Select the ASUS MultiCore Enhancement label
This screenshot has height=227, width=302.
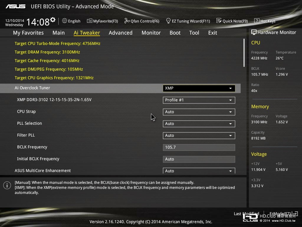tap(43, 171)
